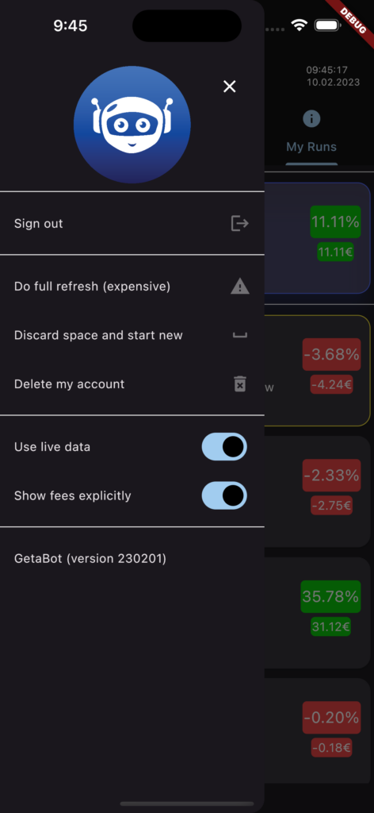Click the delete account trash icon
This screenshot has height=813, width=374.
[x=239, y=384]
